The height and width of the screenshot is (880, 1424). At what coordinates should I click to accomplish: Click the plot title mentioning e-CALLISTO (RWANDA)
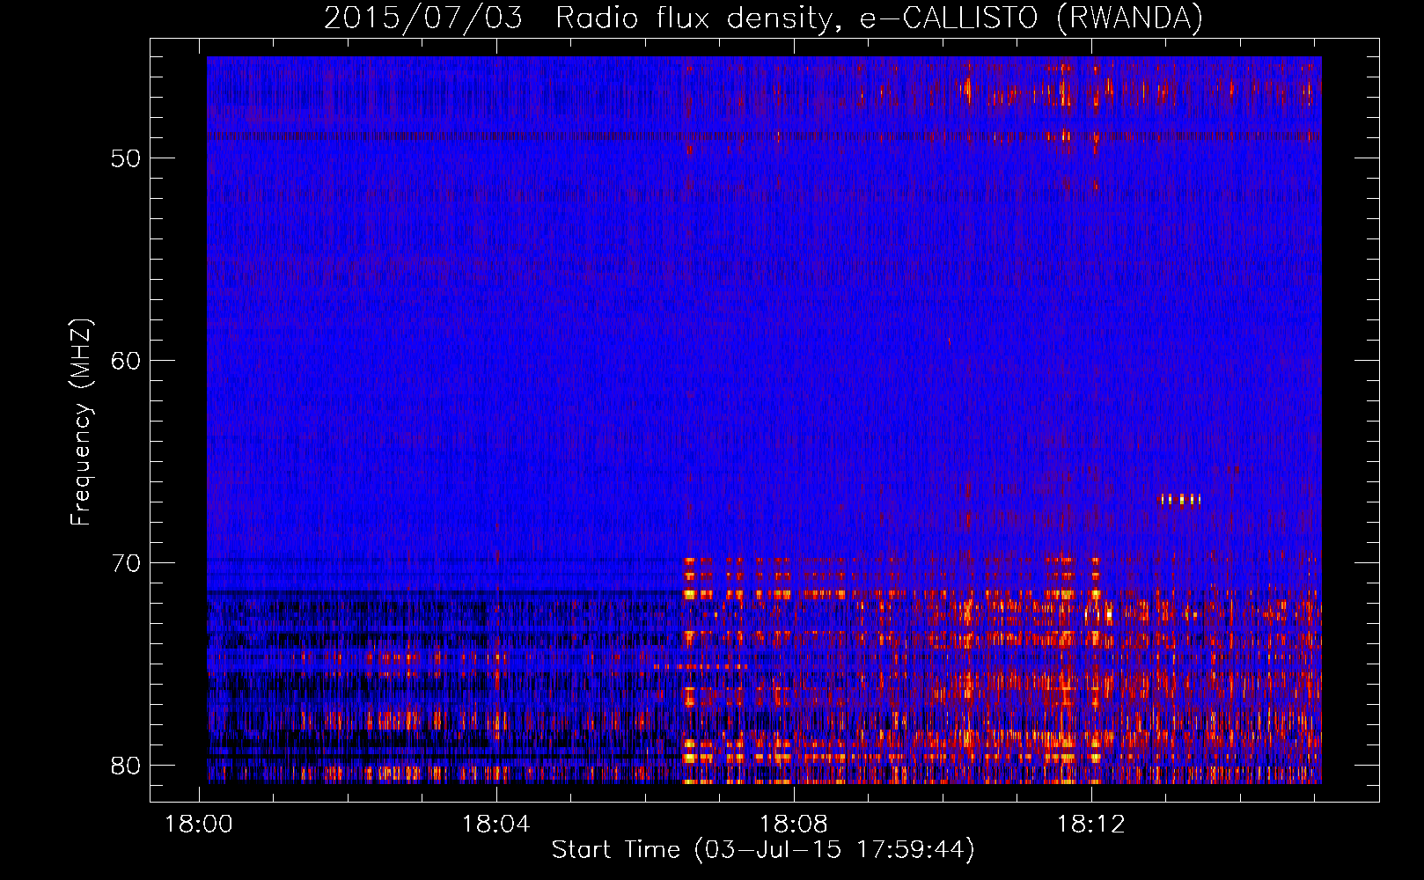tap(763, 18)
